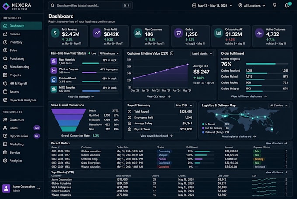Click the Gross Profit trend icon
The image size is (297, 199).
click(97, 33)
